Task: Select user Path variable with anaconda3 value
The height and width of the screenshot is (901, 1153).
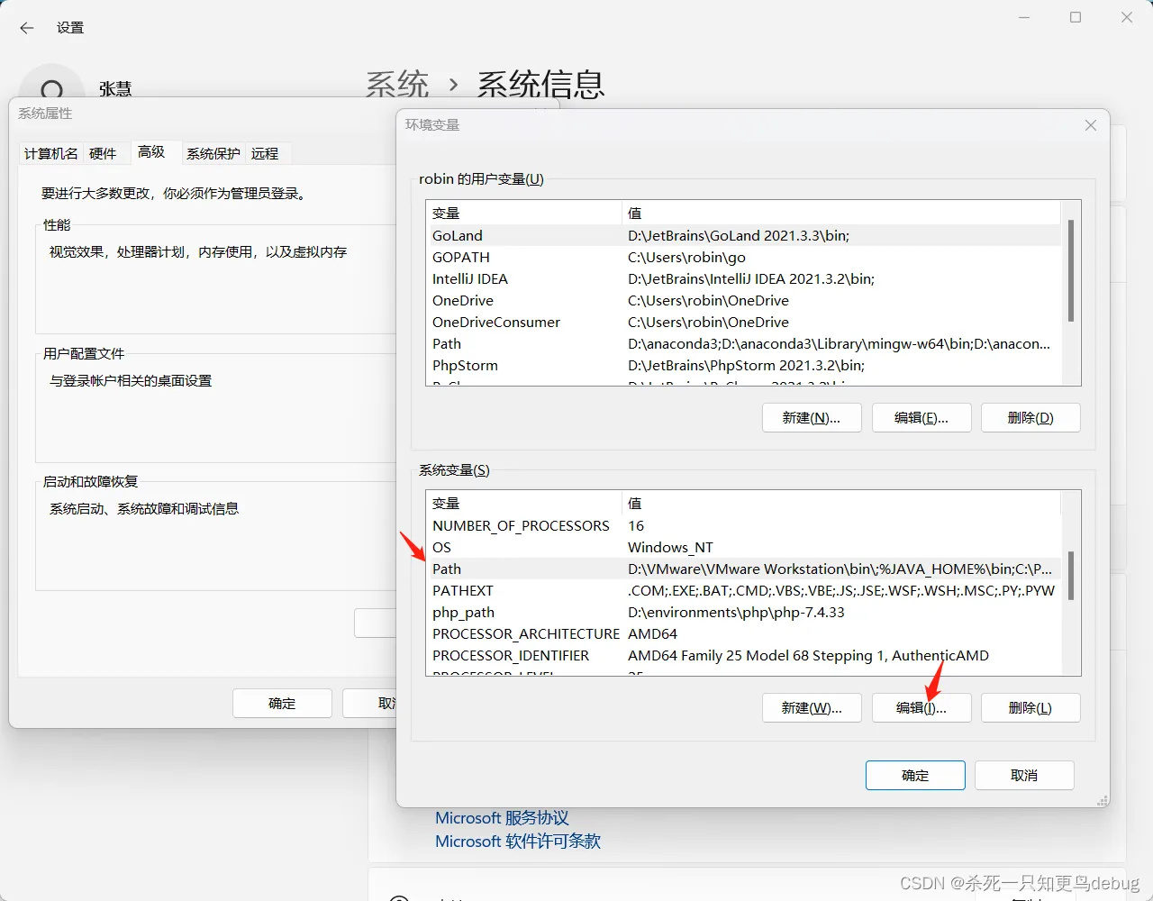Action: 744,343
